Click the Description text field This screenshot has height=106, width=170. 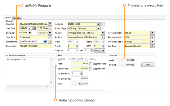pos(36,46)
